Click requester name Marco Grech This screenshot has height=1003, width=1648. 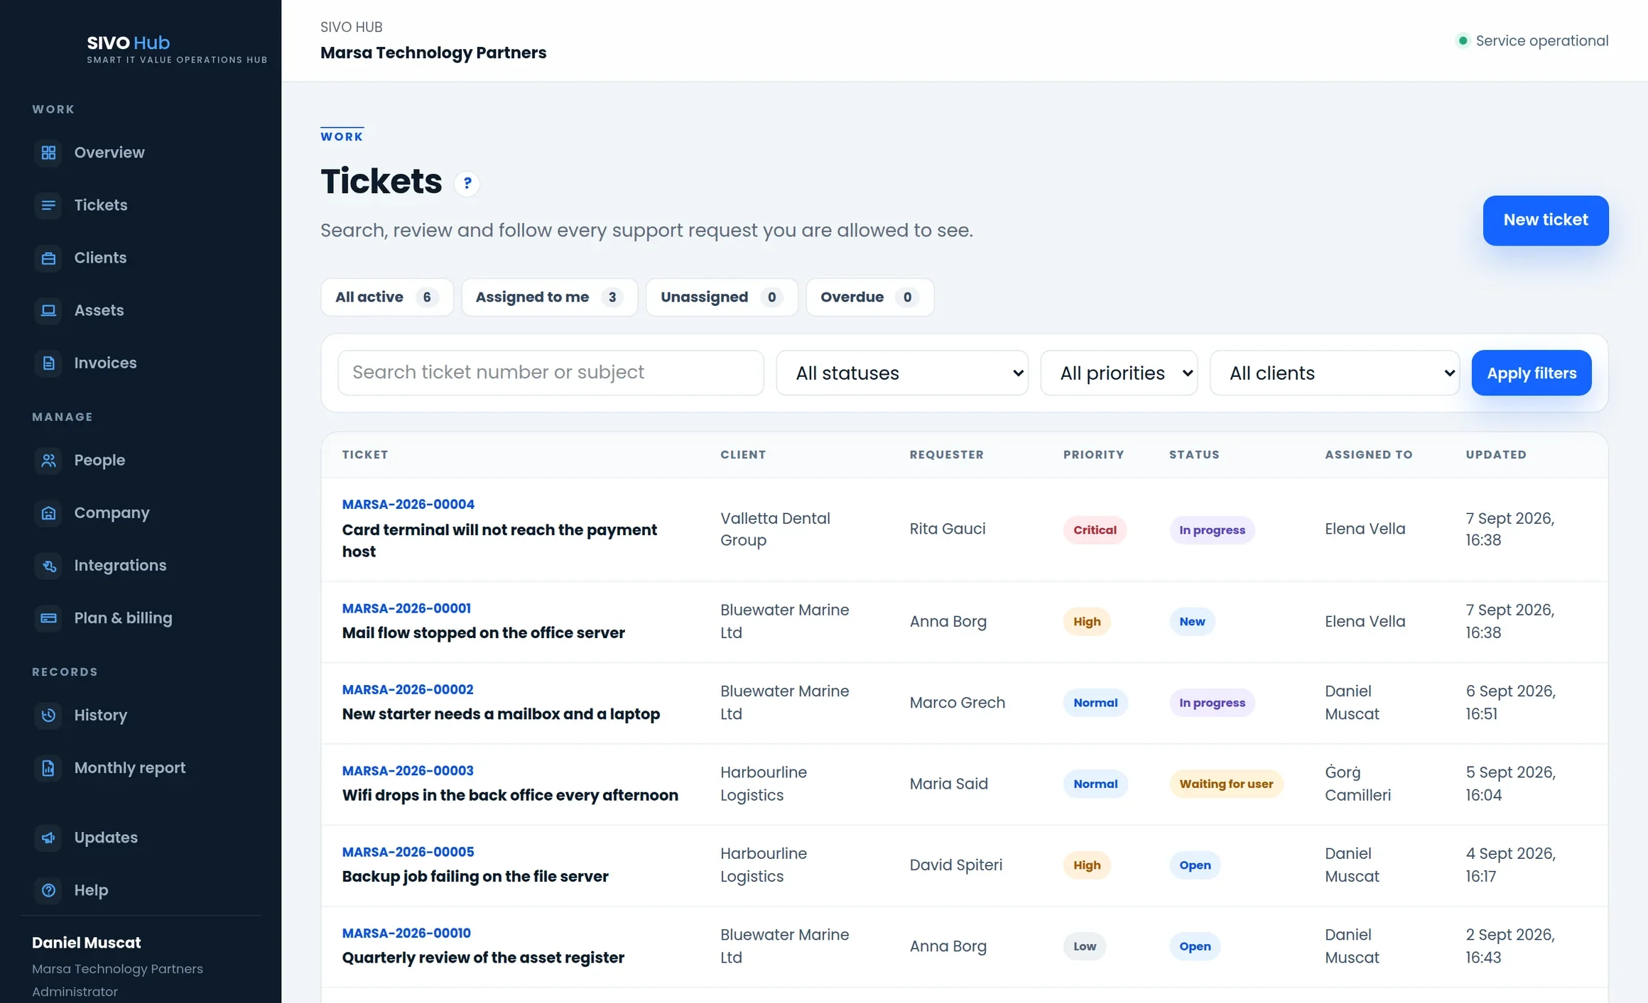(x=957, y=702)
